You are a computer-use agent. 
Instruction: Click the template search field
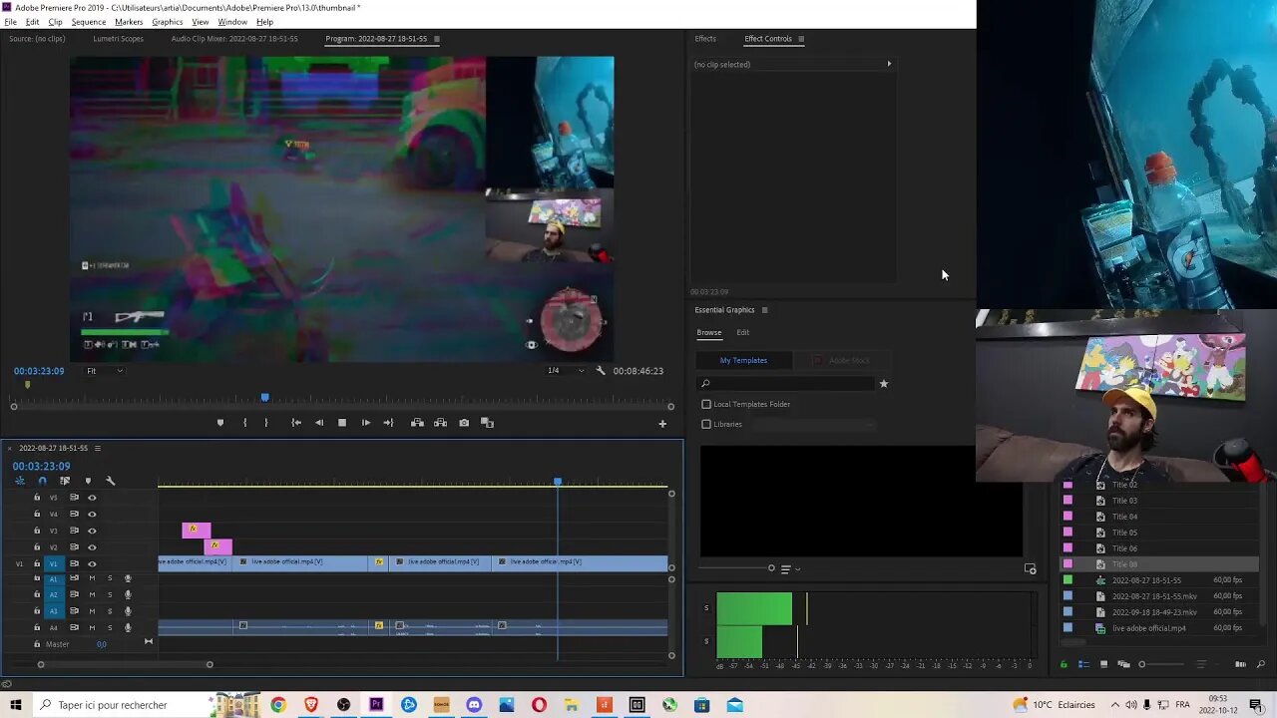click(786, 384)
